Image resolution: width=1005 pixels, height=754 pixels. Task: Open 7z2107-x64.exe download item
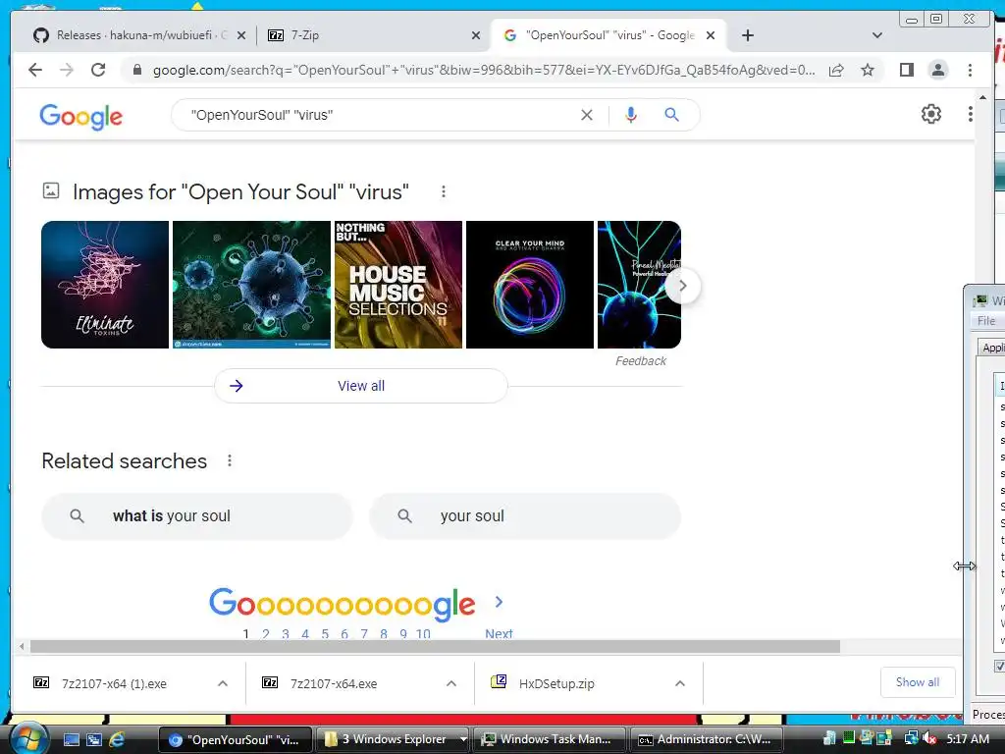(334, 683)
